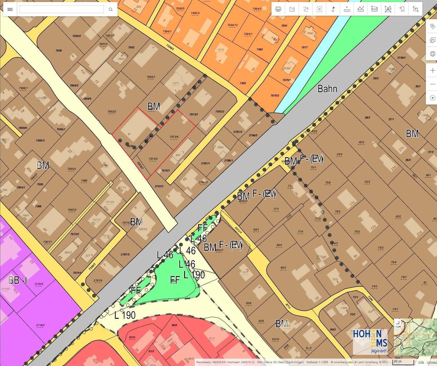
Task: Open the Impressum link in footer
Action: tap(432, 362)
